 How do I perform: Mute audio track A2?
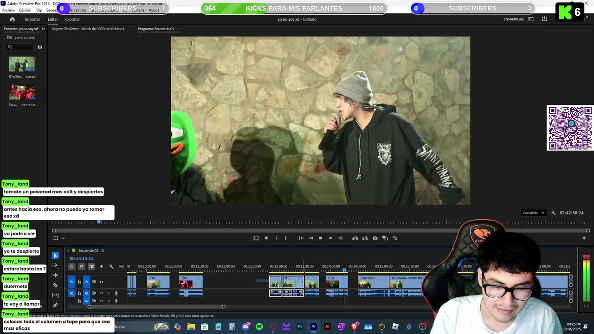(x=102, y=301)
